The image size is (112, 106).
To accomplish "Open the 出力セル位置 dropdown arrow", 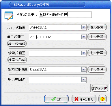I will point(83,69).
